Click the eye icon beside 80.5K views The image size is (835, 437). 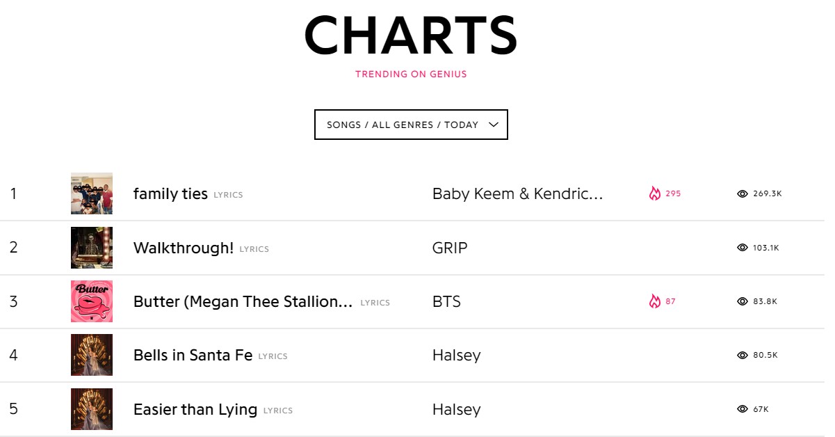tap(743, 355)
